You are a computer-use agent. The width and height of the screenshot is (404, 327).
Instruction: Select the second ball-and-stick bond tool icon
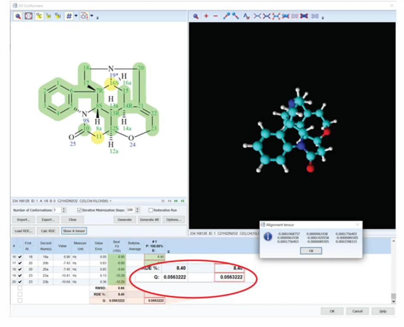tap(235, 16)
